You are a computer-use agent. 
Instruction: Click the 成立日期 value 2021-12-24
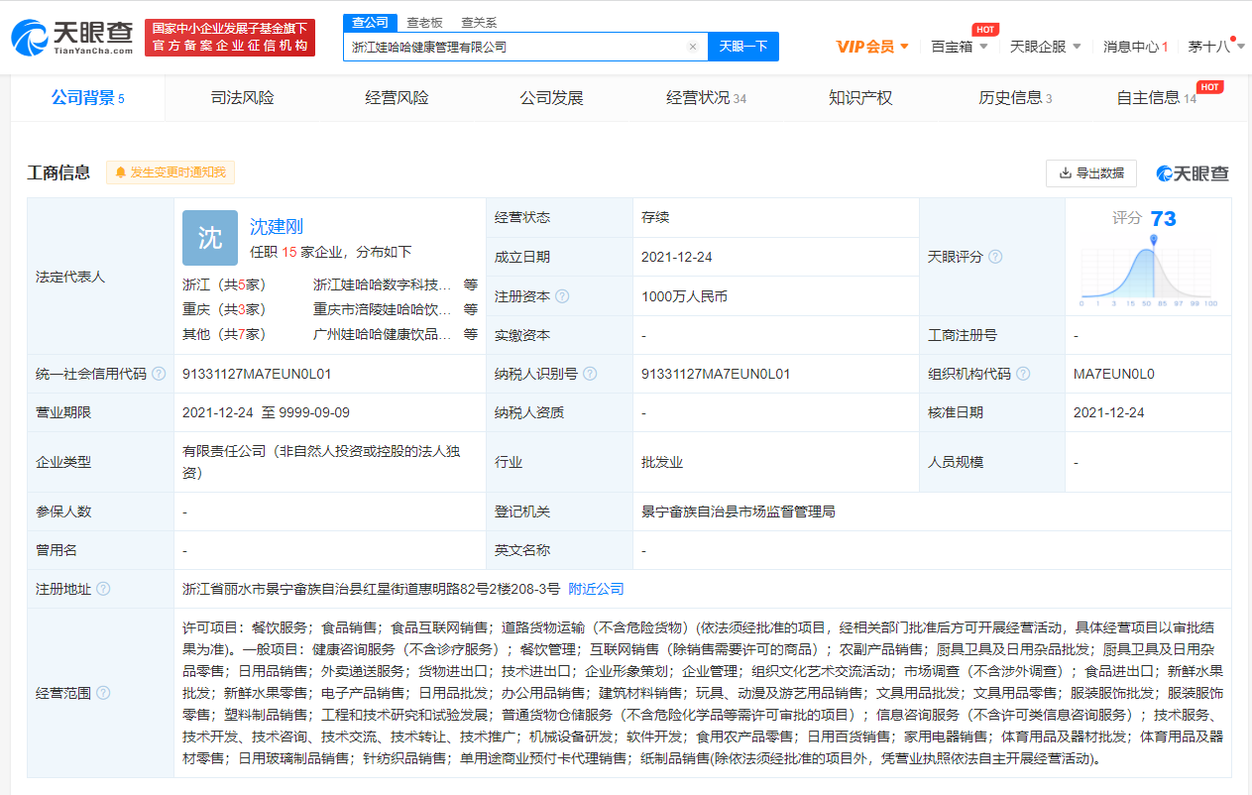pos(677,257)
